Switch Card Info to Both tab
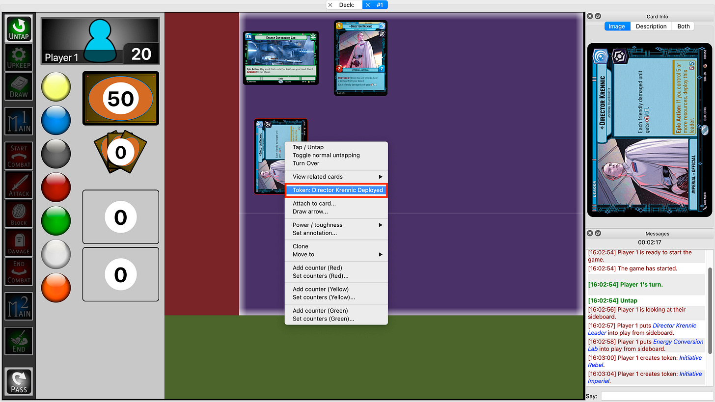This screenshot has width=715, height=402. 684,27
